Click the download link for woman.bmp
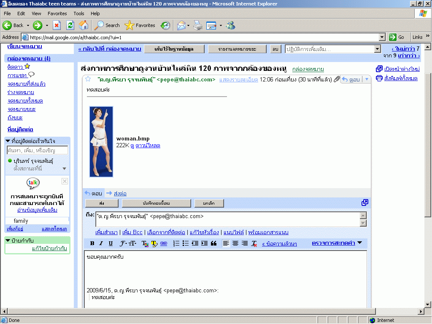This screenshot has width=432, height=324. coord(148,146)
